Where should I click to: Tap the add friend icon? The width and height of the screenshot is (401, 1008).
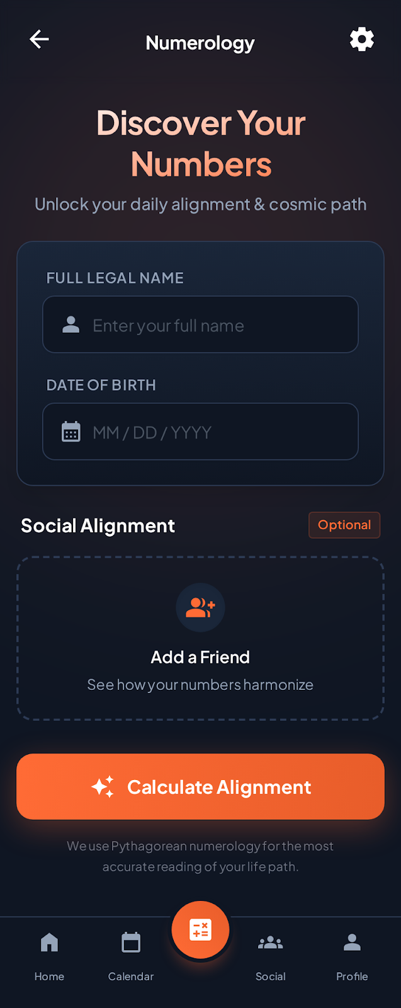click(x=200, y=607)
